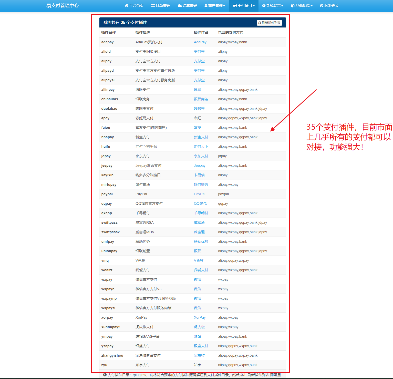
Task: Open the Jeepay author link
Action: coord(200,166)
